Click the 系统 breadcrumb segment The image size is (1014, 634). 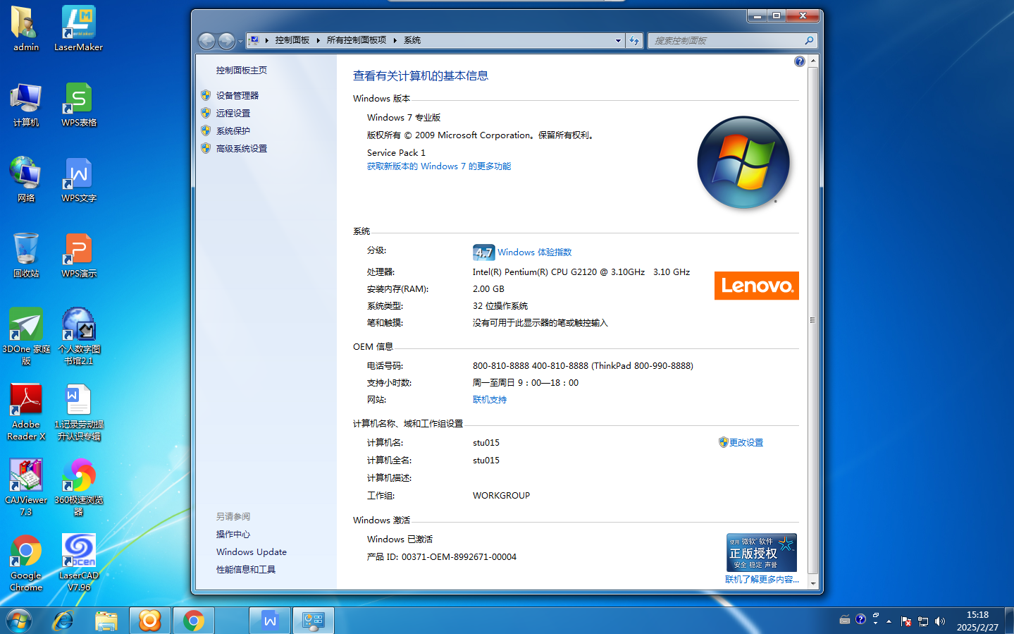point(412,40)
